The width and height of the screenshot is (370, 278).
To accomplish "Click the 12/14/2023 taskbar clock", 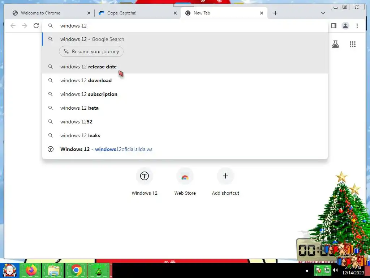I will tap(353, 270).
